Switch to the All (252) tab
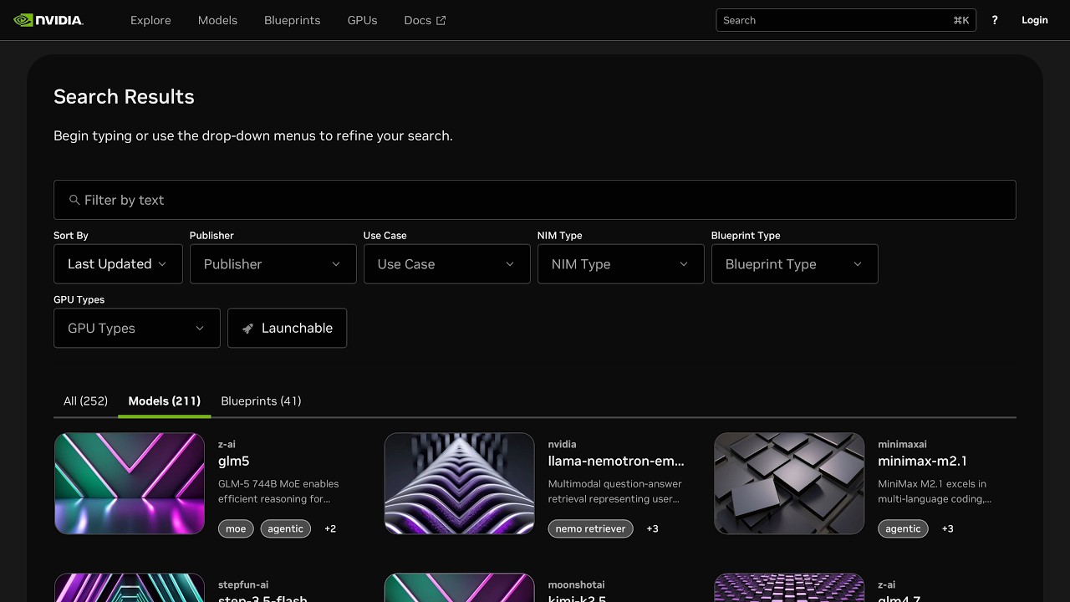Image resolution: width=1070 pixels, height=602 pixels. pos(85,401)
